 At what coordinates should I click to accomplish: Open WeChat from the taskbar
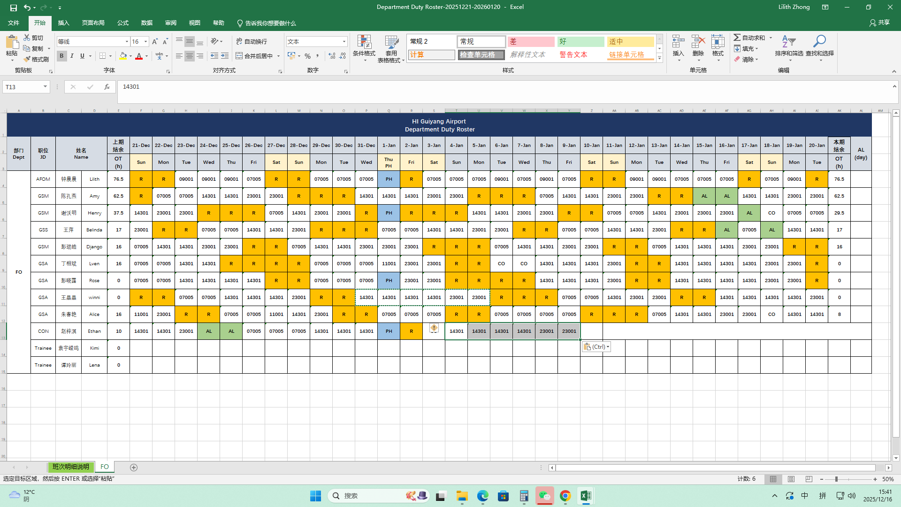coord(544,496)
